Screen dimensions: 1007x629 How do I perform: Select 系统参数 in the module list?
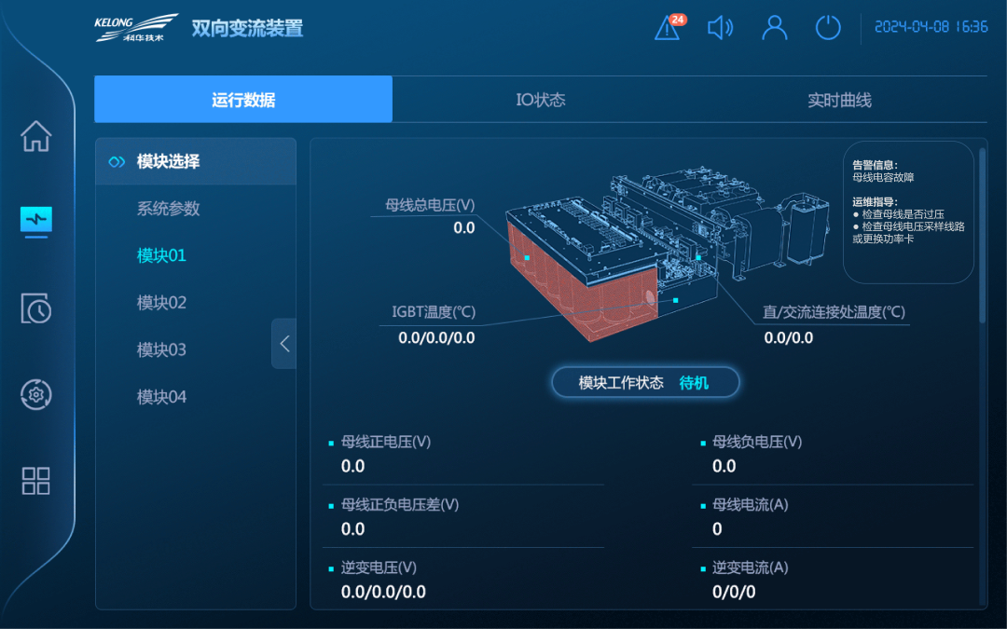(169, 209)
